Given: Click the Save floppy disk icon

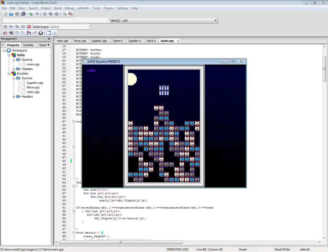Looking at the screenshot, I should coord(17,14).
